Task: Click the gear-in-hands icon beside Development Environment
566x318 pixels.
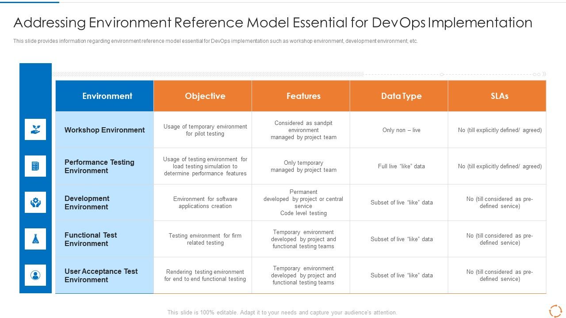Action: [35, 202]
